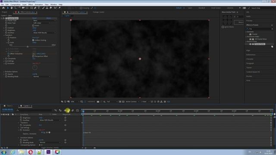Select the Rectangle shape tool

(31, 8)
